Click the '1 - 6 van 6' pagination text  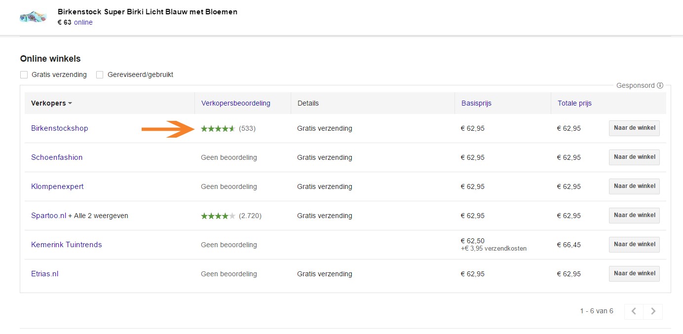click(x=597, y=311)
